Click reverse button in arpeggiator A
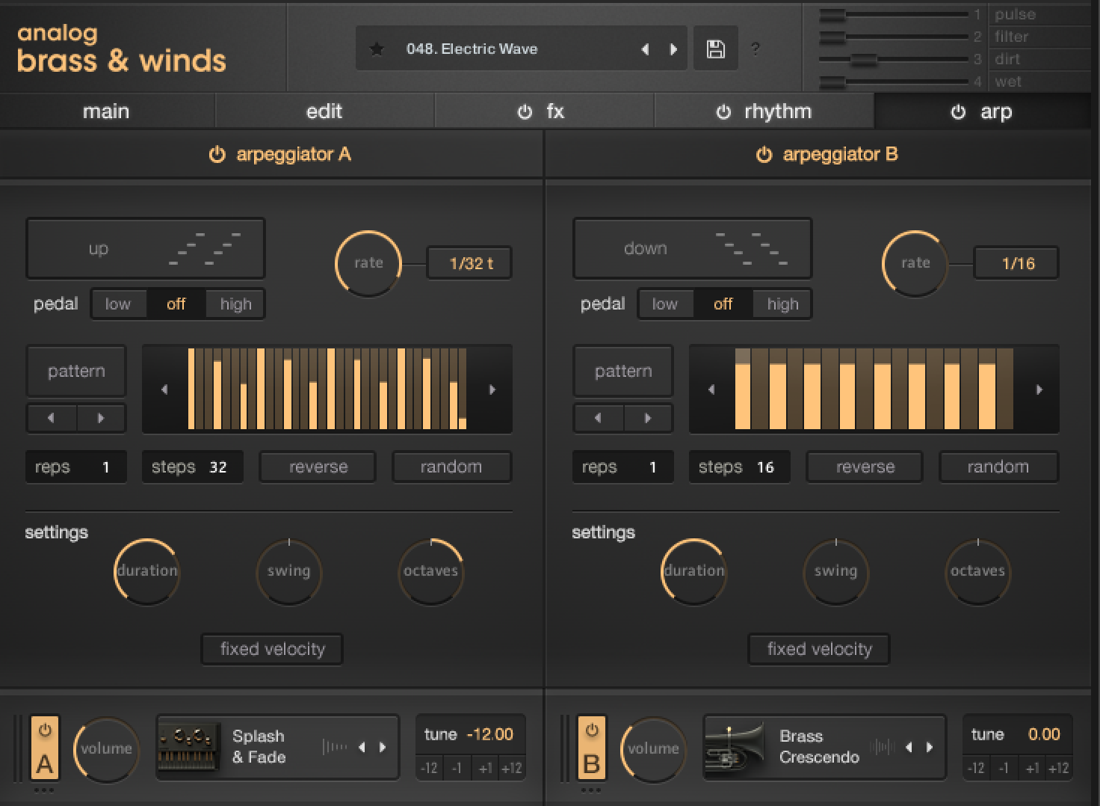The image size is (1100, 806). pos(318,467)
